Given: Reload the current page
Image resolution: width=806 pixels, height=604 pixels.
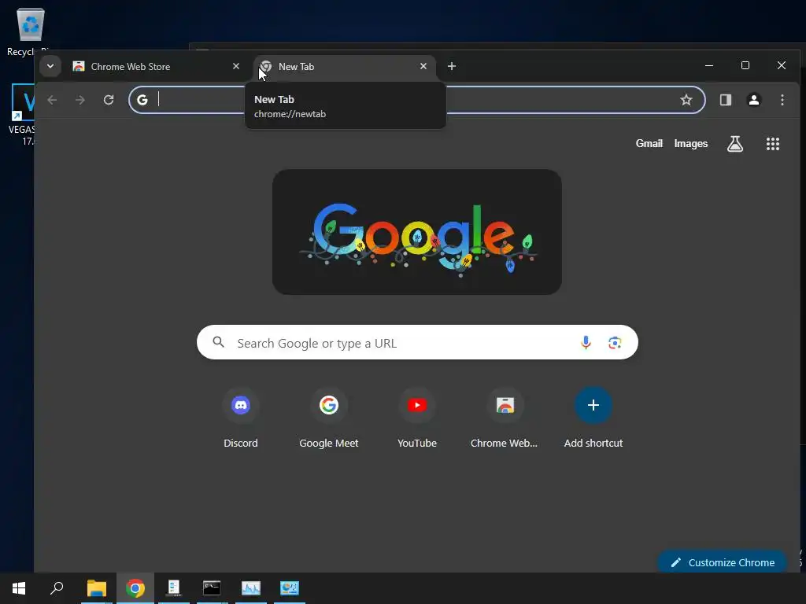Looking at the screenshot, I should pyautogui.click(x=109, y=100).
